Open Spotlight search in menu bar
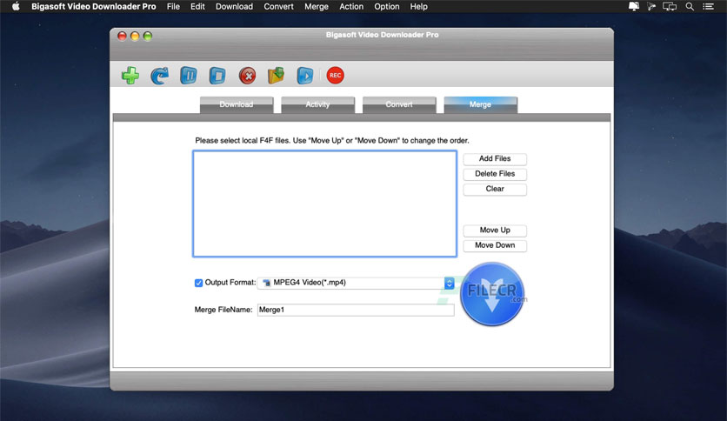The image size is (727, 421). tap(690, 6)
